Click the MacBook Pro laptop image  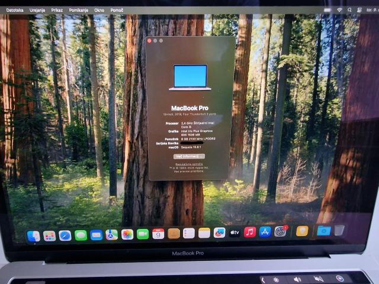click(190, 78)
